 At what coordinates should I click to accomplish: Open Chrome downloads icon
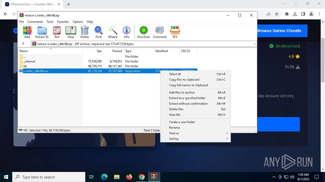pos(295,14)
